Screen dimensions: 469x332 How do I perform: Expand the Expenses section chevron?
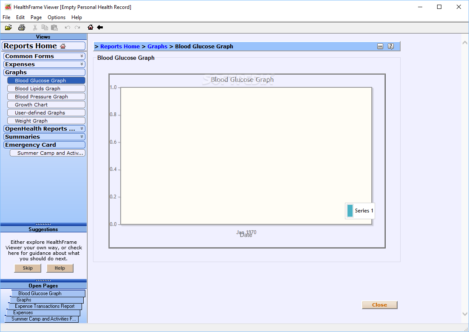pyautogui.click(x=82, y=64)
